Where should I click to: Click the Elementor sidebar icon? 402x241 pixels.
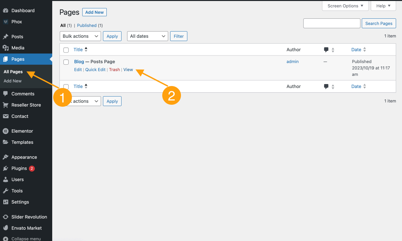tap(7, 131)
